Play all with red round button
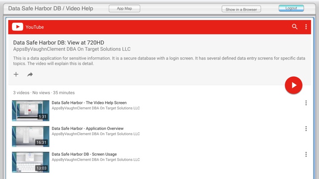 click(x=293, y=85)
